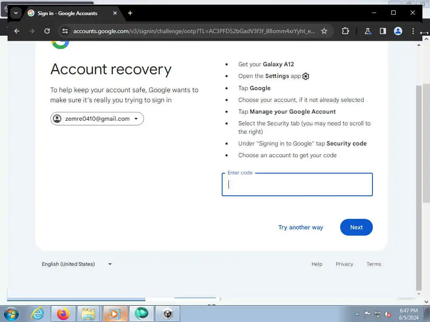Screen dimensions: 430x322
Task: View site information icon in address bar
Action: [65, 31]
